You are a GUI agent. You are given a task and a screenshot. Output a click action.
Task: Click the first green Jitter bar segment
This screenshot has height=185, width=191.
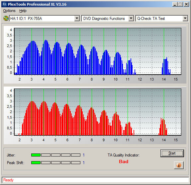coord(36,155)
